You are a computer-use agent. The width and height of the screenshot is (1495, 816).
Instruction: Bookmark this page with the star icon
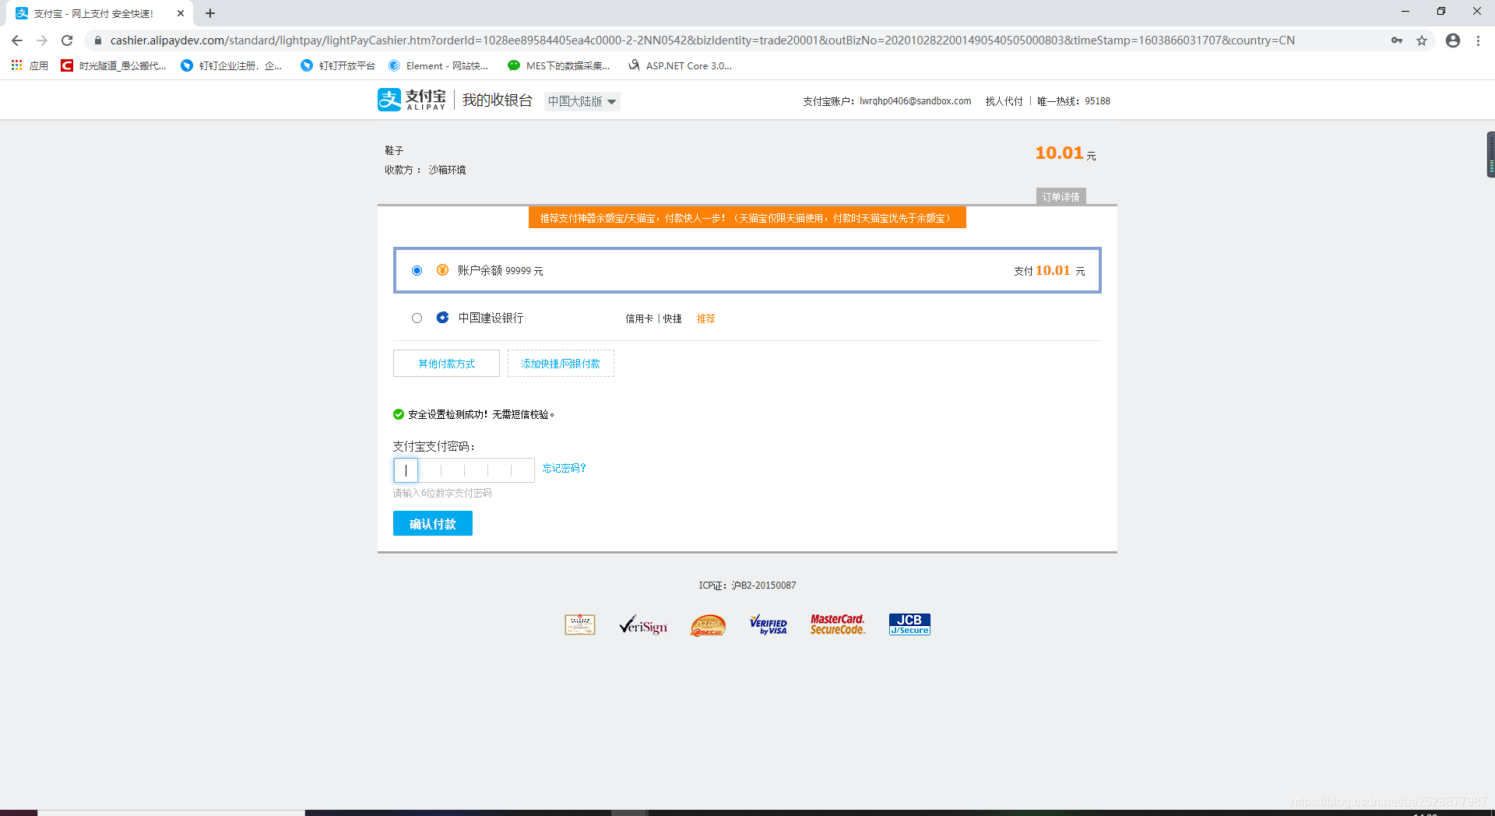pos(1422,40)
